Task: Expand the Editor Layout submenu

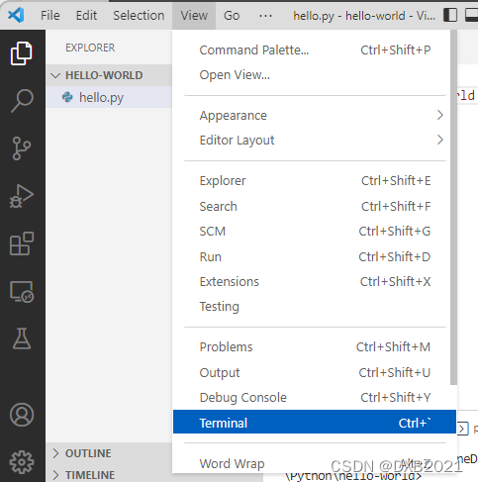Action: (315, 141)
